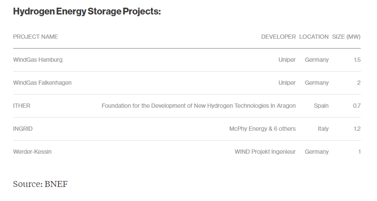
Task: Click the DEVELOPER column header
Action: coord(278,37)
